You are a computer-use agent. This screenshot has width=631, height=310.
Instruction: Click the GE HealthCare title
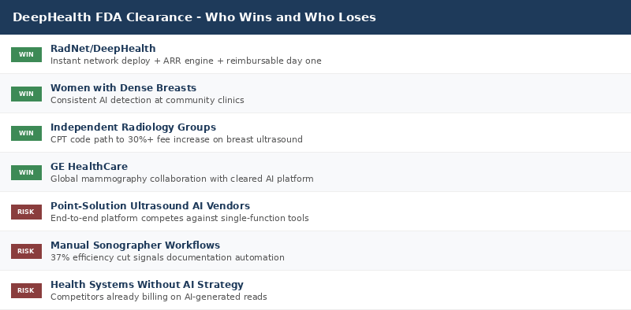pyautogui.click(x=89, y=167)
